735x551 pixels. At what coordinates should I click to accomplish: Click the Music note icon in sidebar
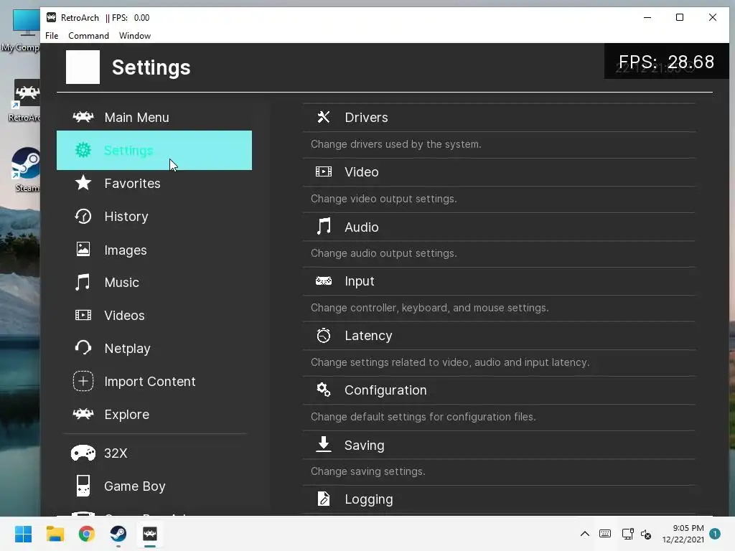coord(83,282)
